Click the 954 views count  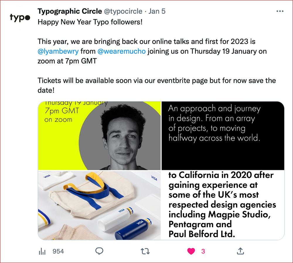58,251
